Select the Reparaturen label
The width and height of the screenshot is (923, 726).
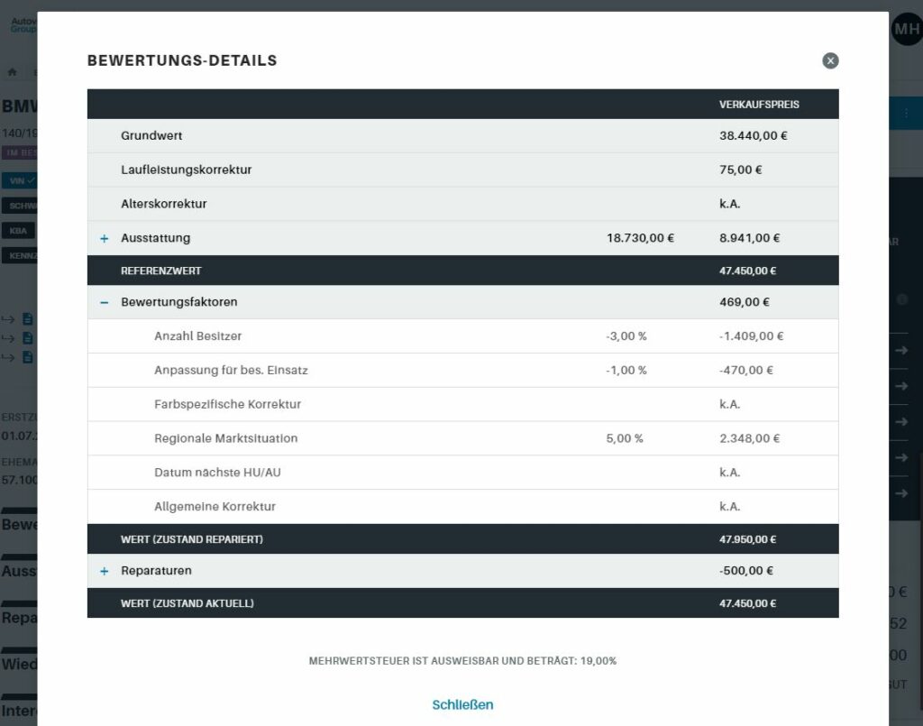click(x=156, y=571)
